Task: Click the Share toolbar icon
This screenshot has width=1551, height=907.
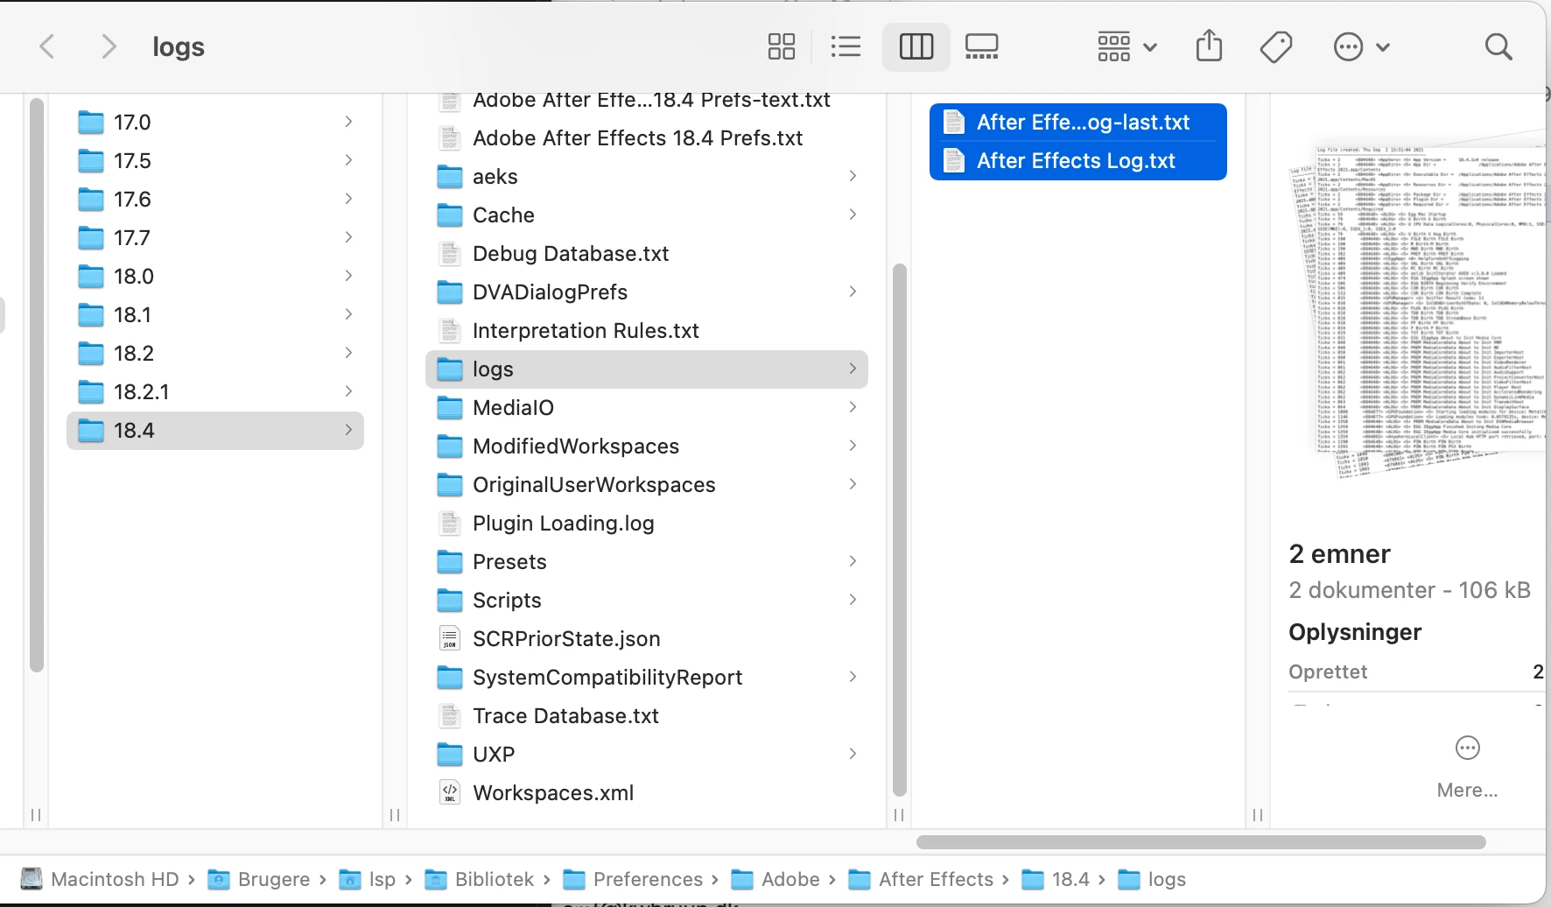Action: [x=1209, y=46]
